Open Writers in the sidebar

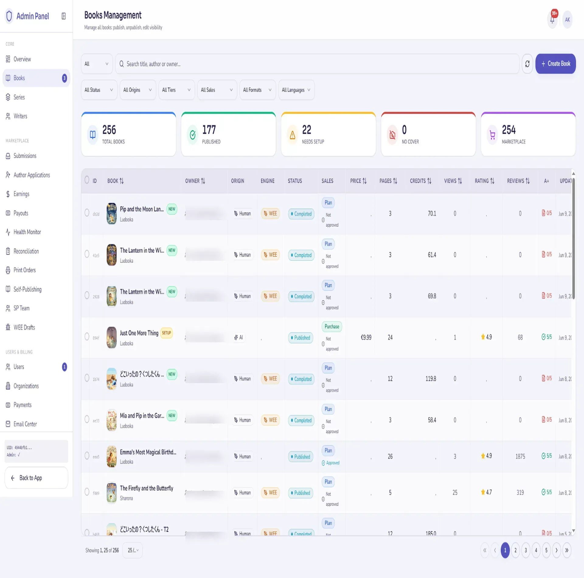click(x=36, y=116)
